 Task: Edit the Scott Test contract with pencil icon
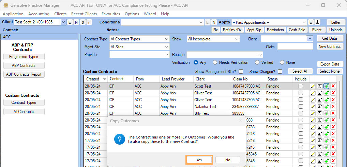pos(313,86)
